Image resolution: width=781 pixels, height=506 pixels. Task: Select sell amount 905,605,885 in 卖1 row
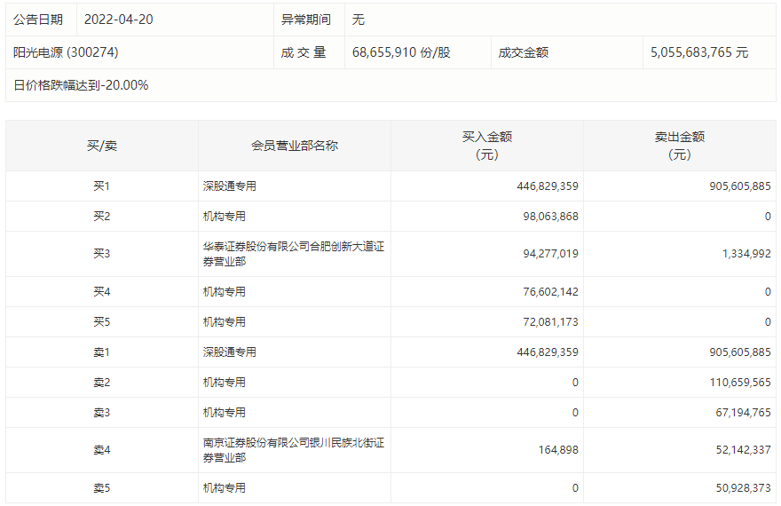click(x=740, y=352)
